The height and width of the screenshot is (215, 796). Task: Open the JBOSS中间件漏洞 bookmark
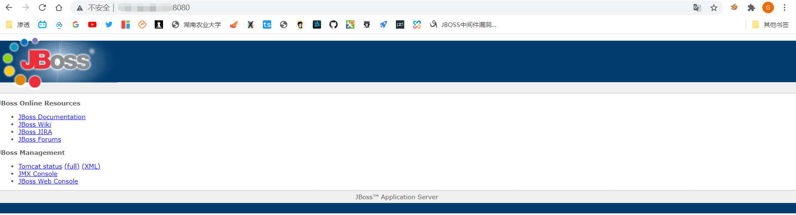[463, 24]
